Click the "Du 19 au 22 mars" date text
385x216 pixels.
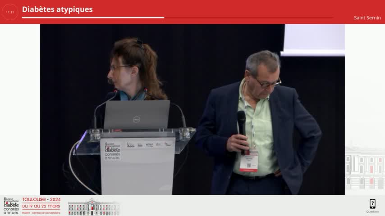click(41, 206)
